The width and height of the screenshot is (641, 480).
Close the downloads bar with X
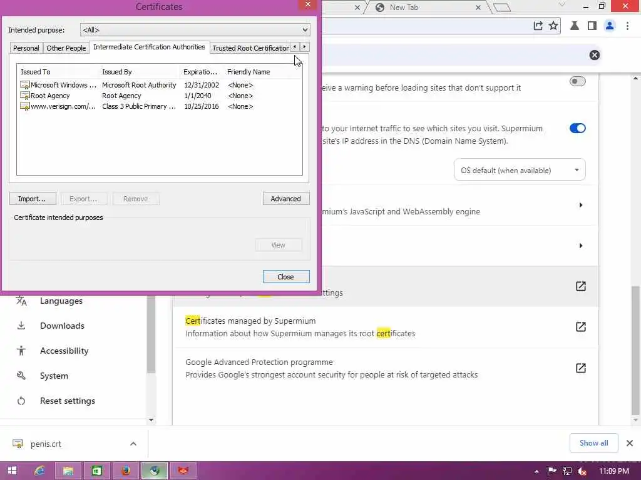[x=630, y=443]
